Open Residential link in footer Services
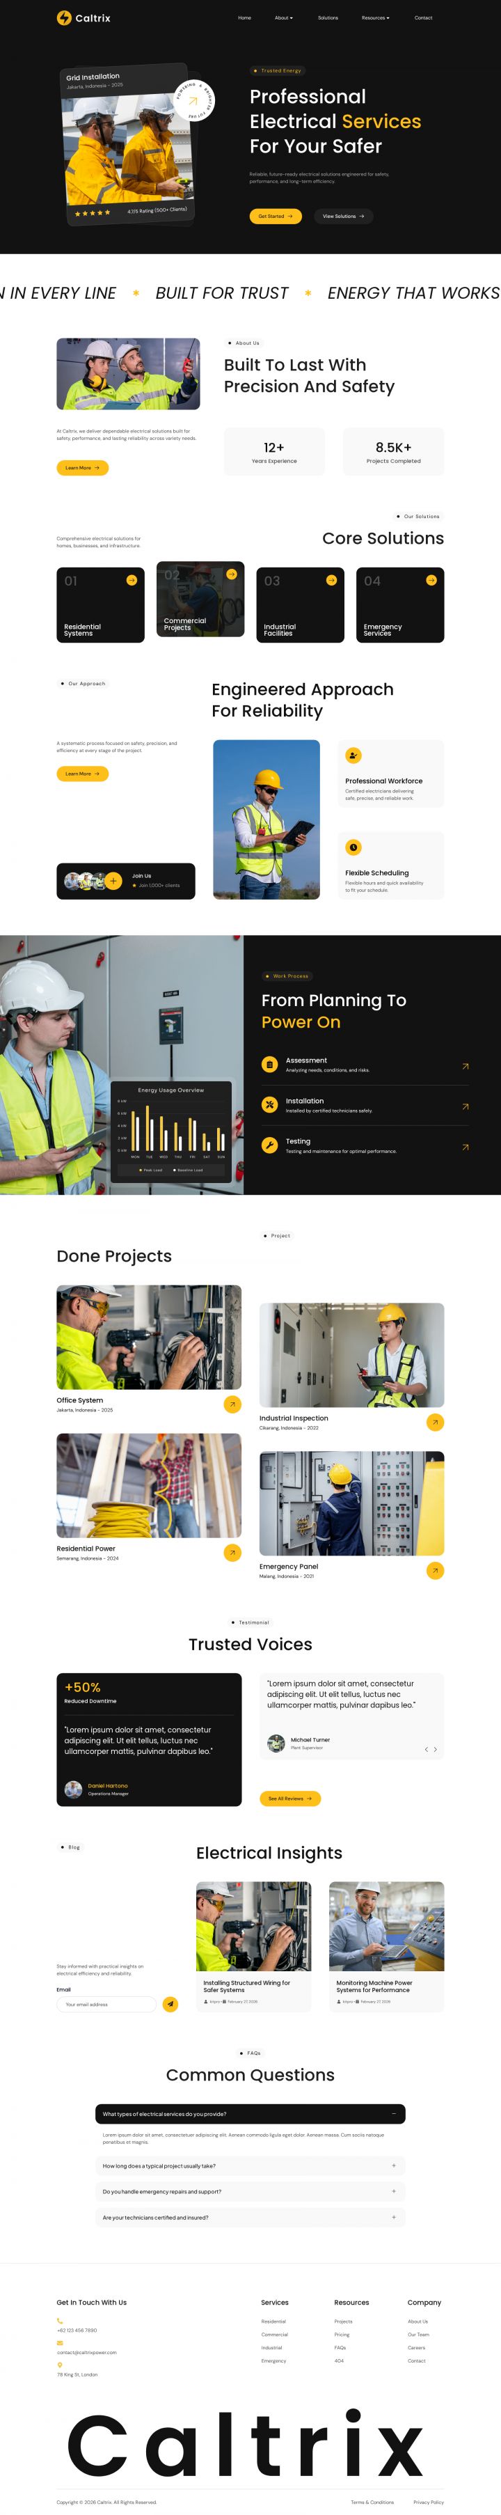The height and width of the screenshot is (2515, 501). (x=273, y=2321)
